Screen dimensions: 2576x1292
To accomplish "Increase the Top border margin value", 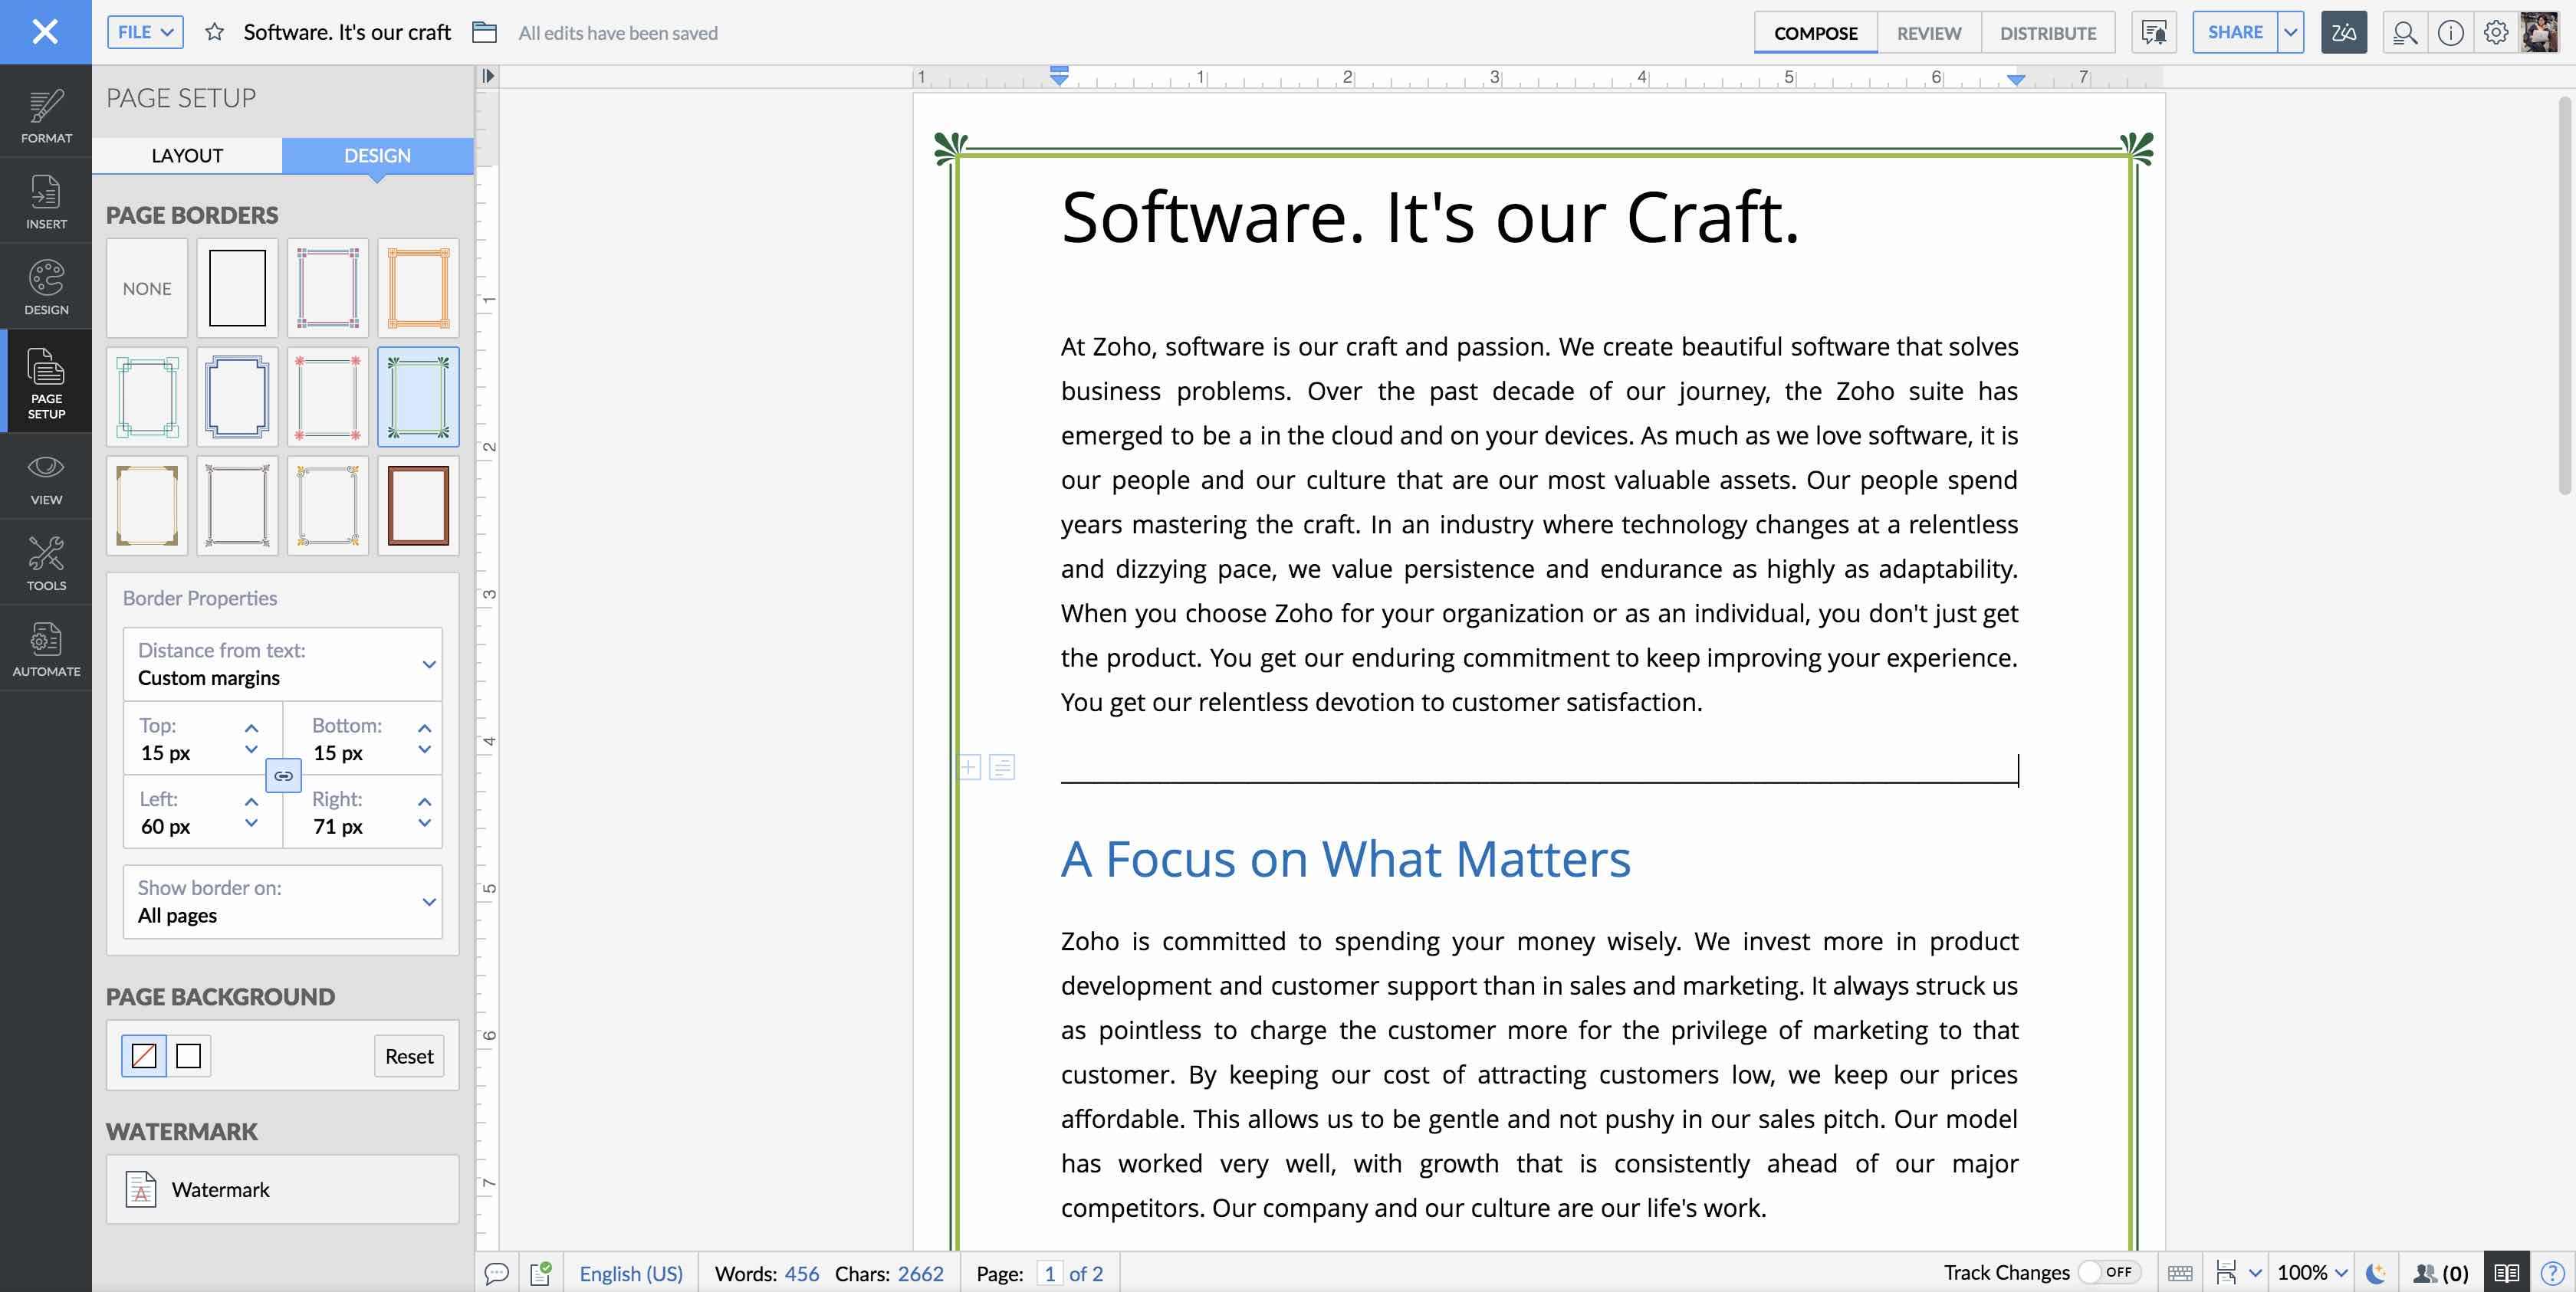I will pyautogui.click(x=251, y=727).
